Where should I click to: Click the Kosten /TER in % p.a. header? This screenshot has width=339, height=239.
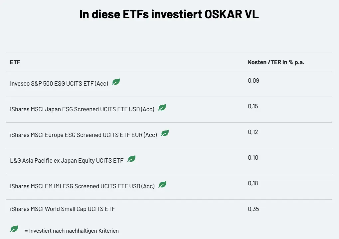[x=276, y=62]
